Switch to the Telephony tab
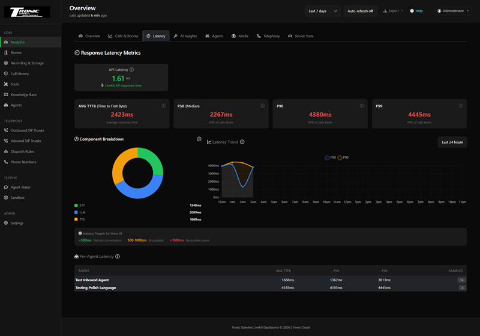 pyautogui.click(x=268, y=36)
